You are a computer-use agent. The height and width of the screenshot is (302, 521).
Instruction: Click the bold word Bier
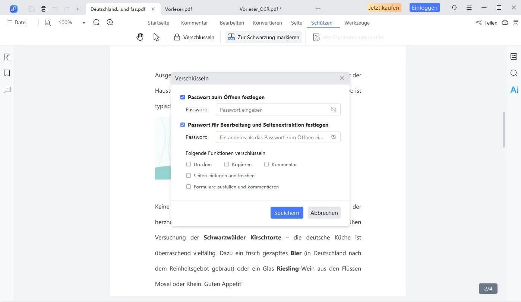point(296,253)
